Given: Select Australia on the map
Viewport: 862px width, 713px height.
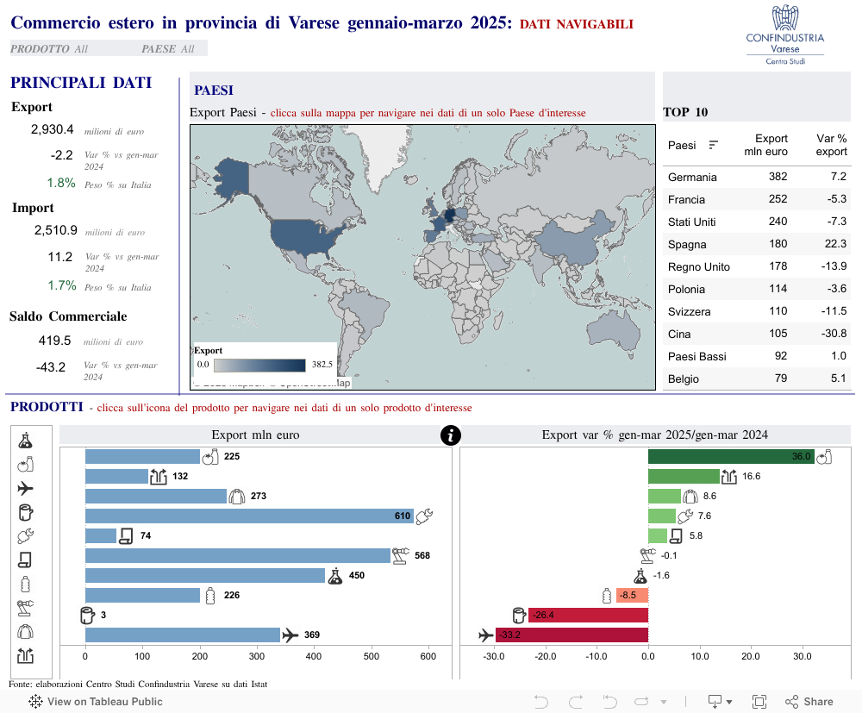Looking at the screenshot, I should [x=613, y=330].
